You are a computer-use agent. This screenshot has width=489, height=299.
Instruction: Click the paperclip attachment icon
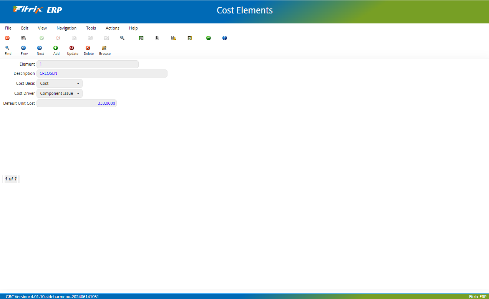[157, 38]
